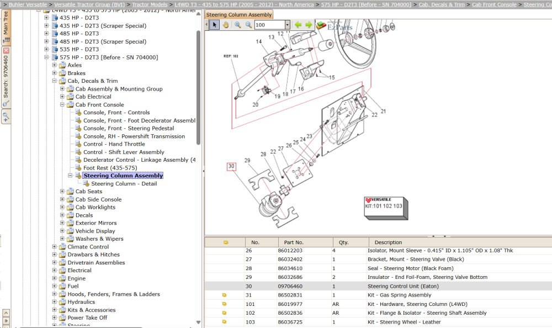Image resolution: width=552 pixels, height=328 pixels.
Task: Click the tree panel vertical scrollbar
Action: (x=198, y=87)
